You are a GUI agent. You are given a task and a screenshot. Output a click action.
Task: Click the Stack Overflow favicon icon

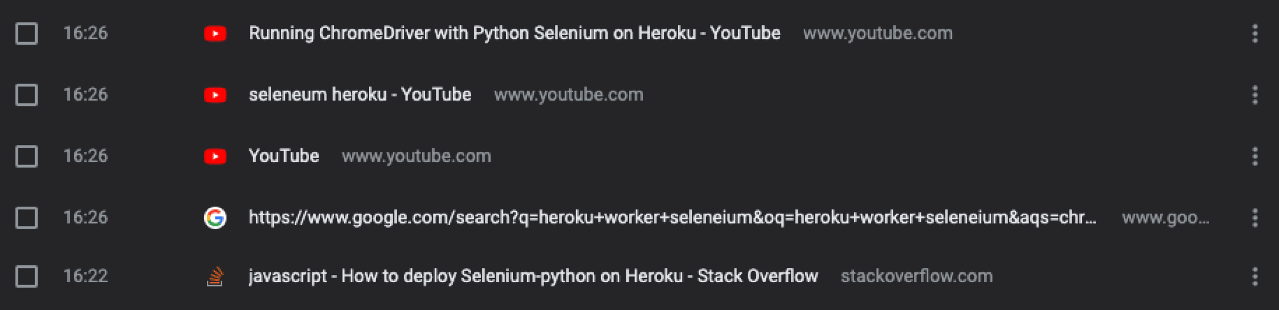point(215,276)
